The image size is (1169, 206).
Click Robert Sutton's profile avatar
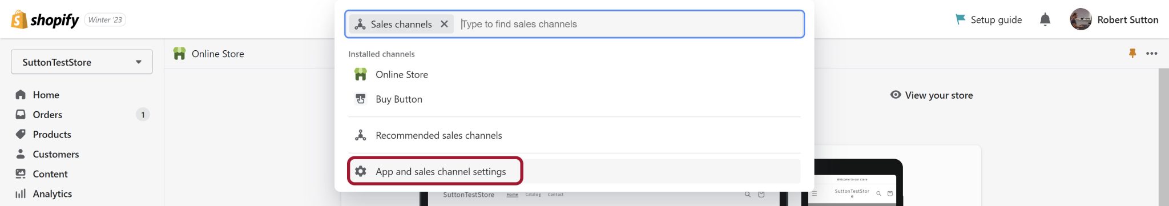tap(1081, 19)
